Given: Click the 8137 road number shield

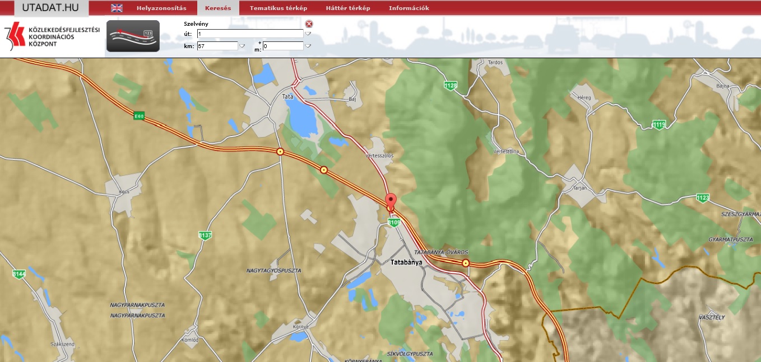Looking at the screenshot, I should click(205, 236).
